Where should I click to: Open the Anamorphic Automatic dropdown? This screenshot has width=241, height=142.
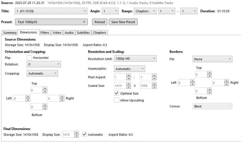tap(129, 69)
